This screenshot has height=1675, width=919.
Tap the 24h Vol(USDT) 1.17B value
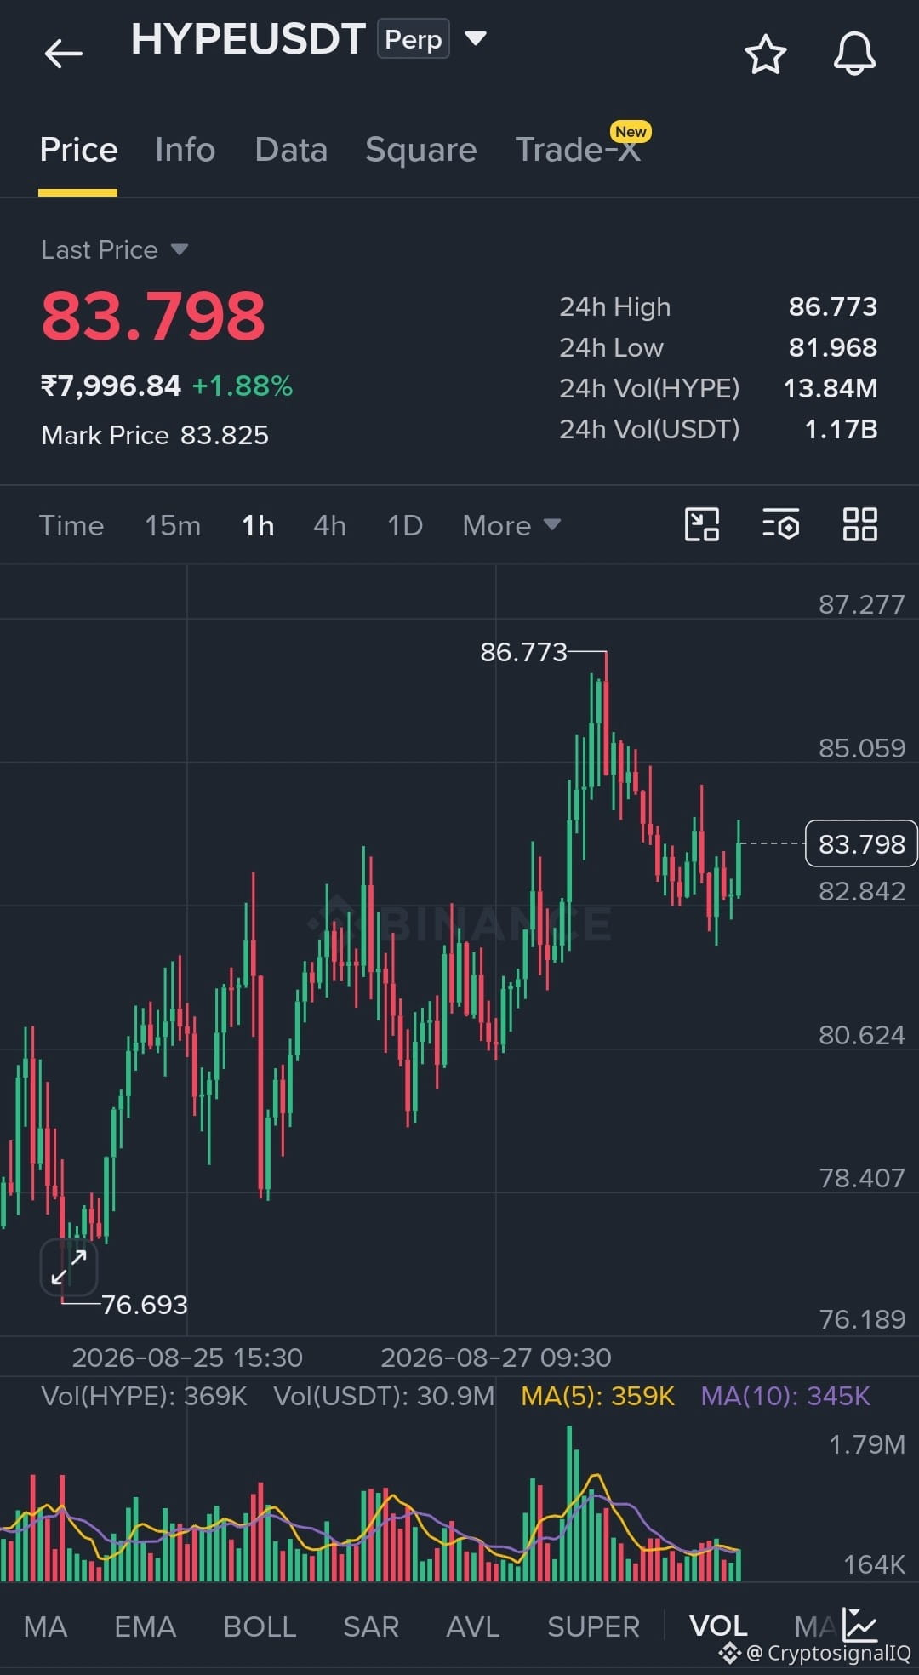(x=842, y=429)
